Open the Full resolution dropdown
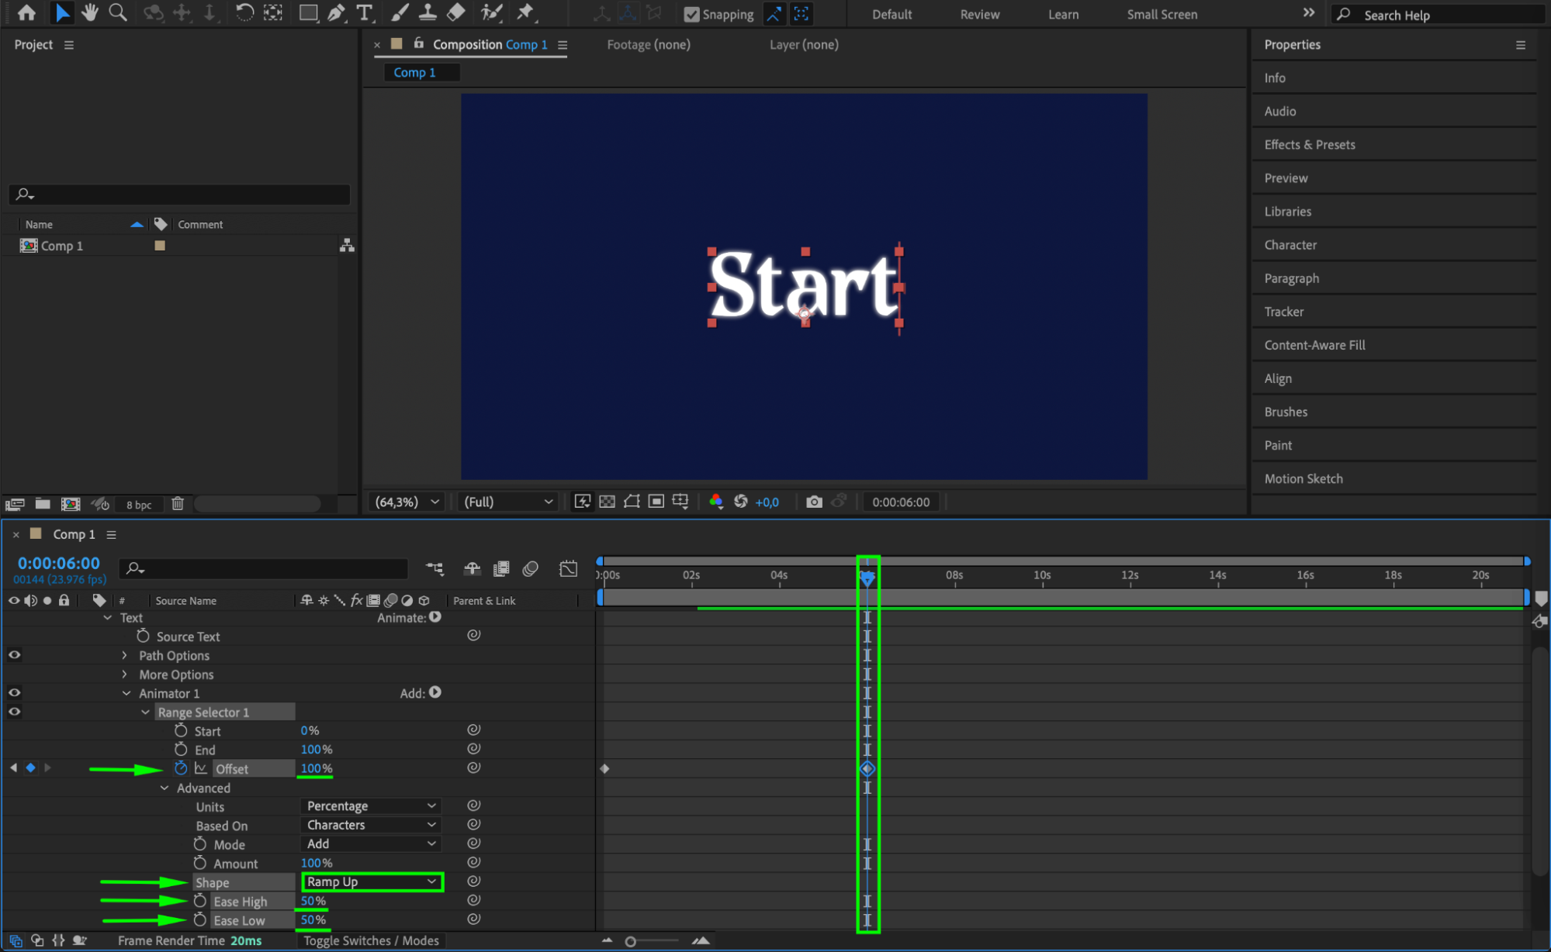1551x952 pixels. [508, 502]
